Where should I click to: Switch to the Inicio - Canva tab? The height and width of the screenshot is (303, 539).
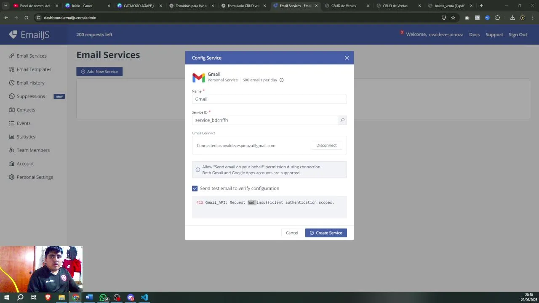[x=88, y=6]
